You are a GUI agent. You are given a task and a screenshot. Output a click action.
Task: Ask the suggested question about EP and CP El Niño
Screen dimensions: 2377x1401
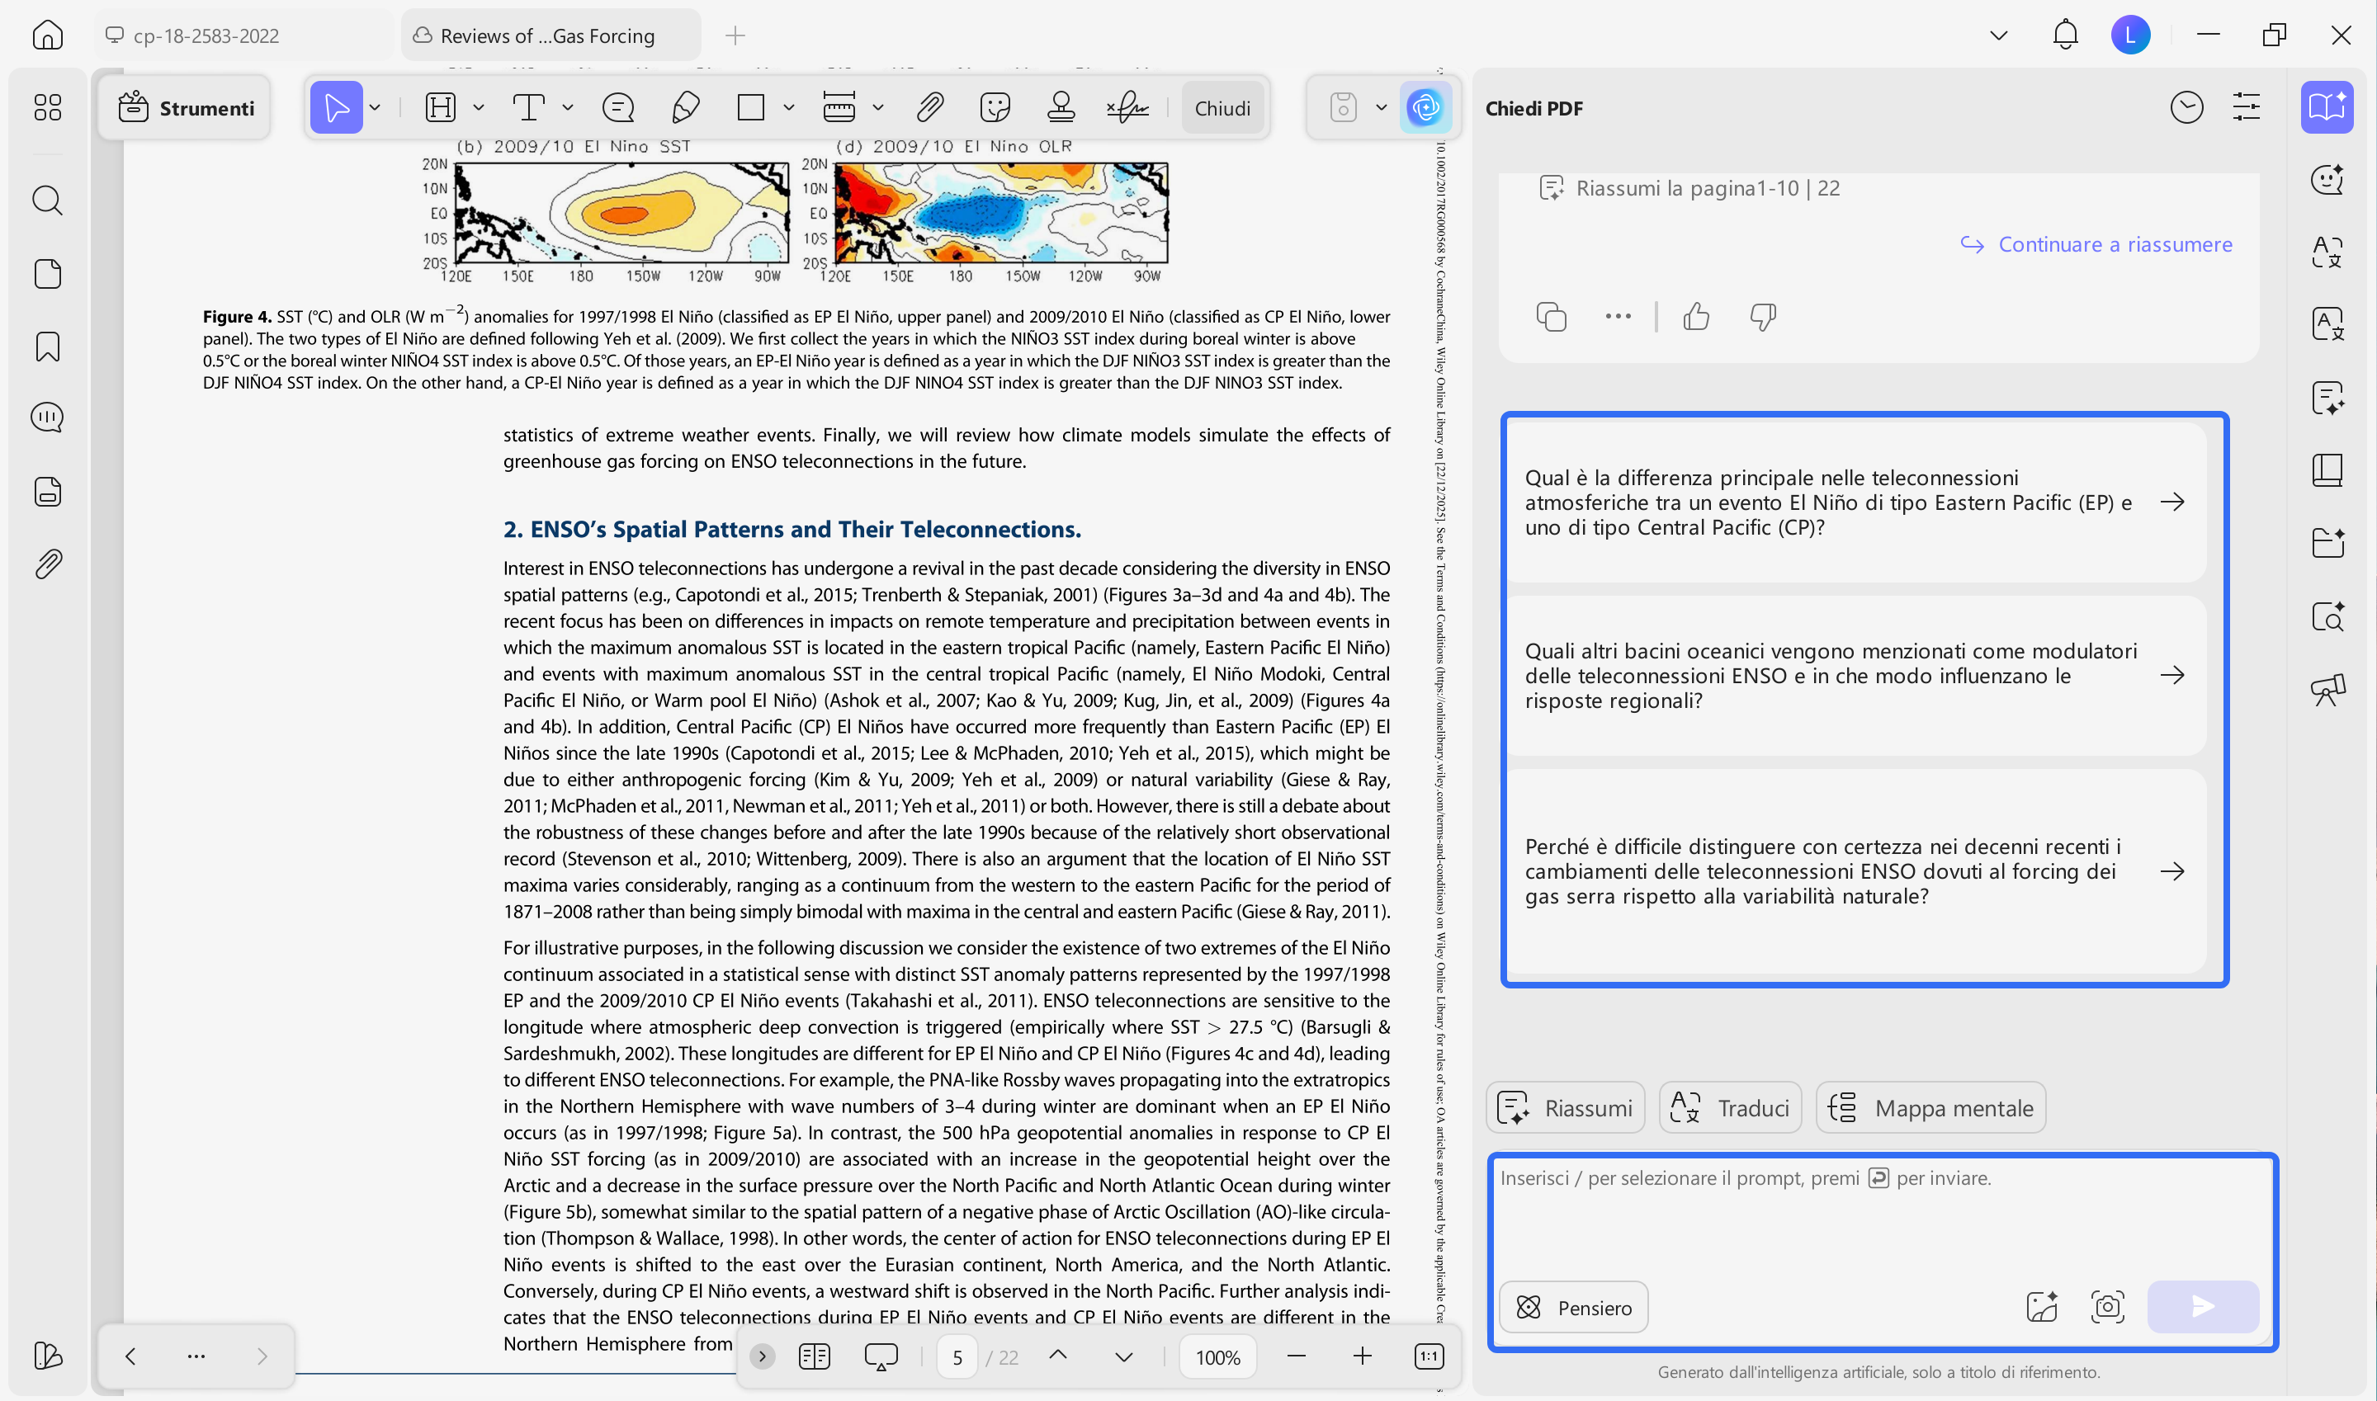(1855, 502)
